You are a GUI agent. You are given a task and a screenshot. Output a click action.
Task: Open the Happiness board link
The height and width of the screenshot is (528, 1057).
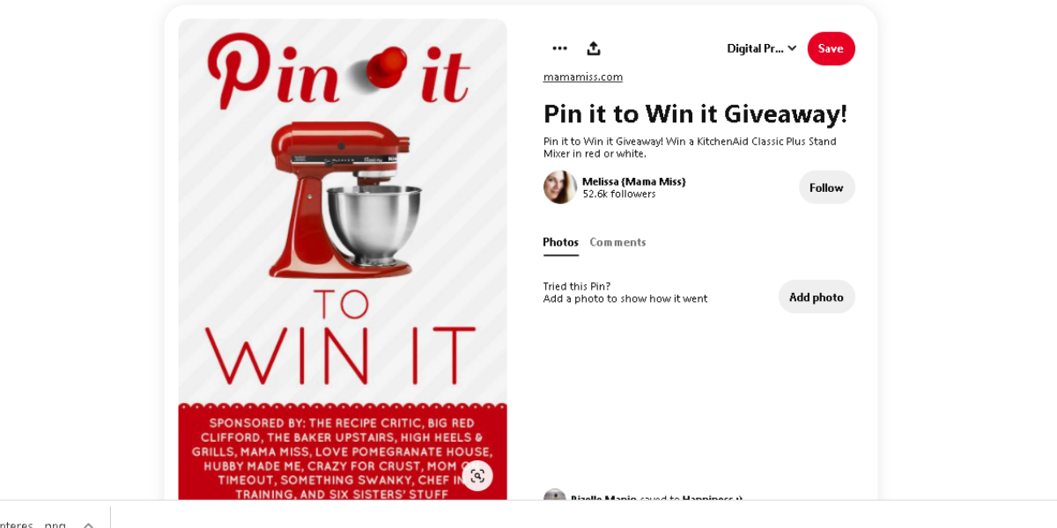click(x=712, y=499)
